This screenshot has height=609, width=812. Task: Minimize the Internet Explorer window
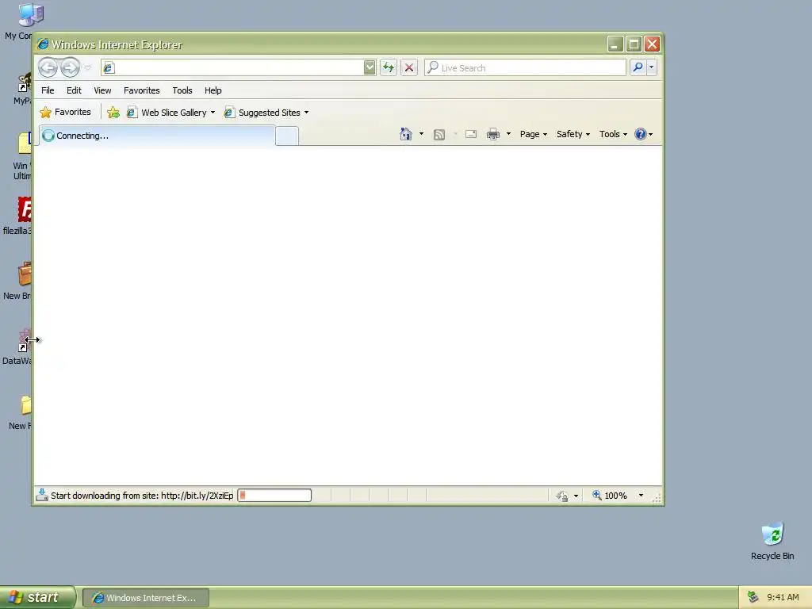(615, 44)
